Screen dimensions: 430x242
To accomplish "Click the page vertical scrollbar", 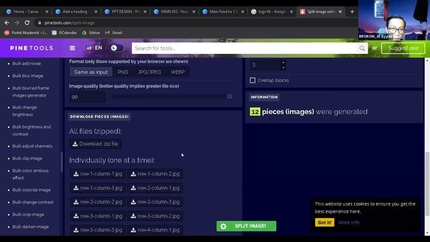I will [427, 184].
